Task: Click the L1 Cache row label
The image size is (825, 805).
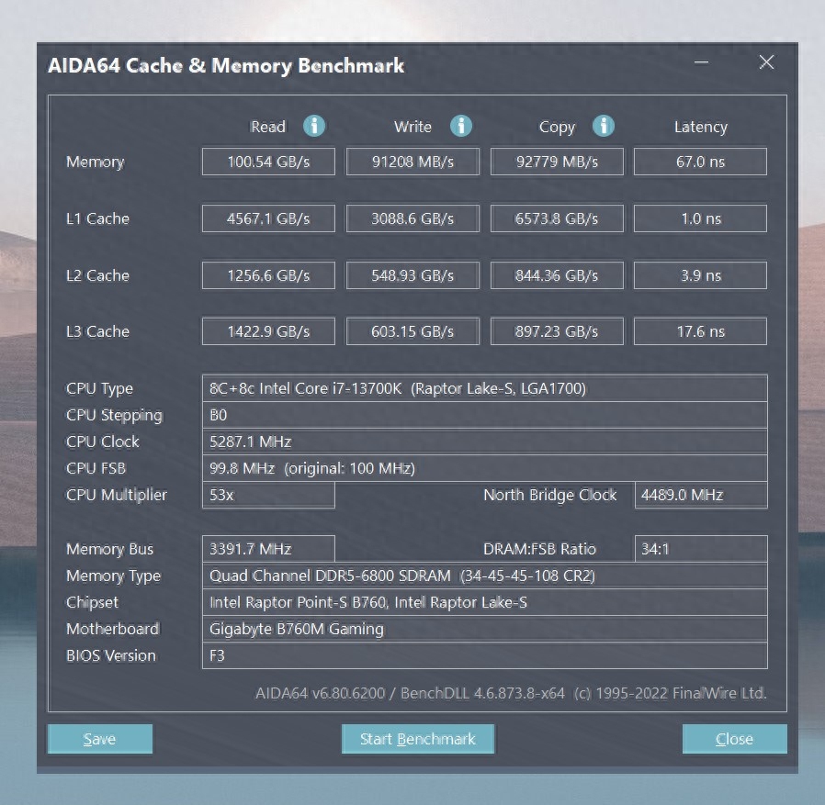Action: [x=98, y=218]
